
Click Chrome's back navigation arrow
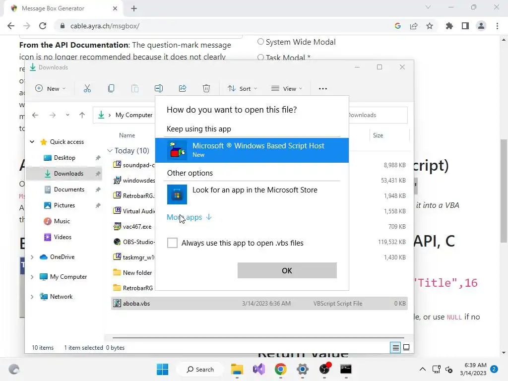click(11, 26)
